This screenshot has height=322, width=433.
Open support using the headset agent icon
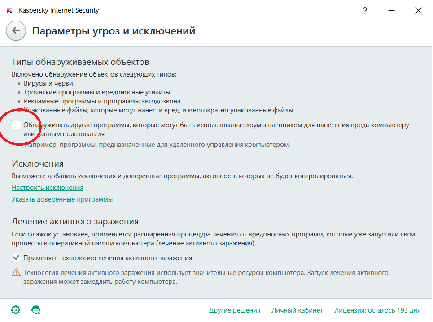tap(36, 310)
